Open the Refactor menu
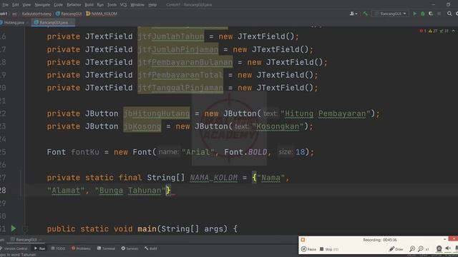This screenshot has width=458, height=257. coord(74,5)
